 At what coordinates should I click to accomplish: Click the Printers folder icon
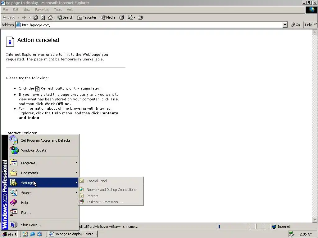pyautogui.click(x=82, y=196)
